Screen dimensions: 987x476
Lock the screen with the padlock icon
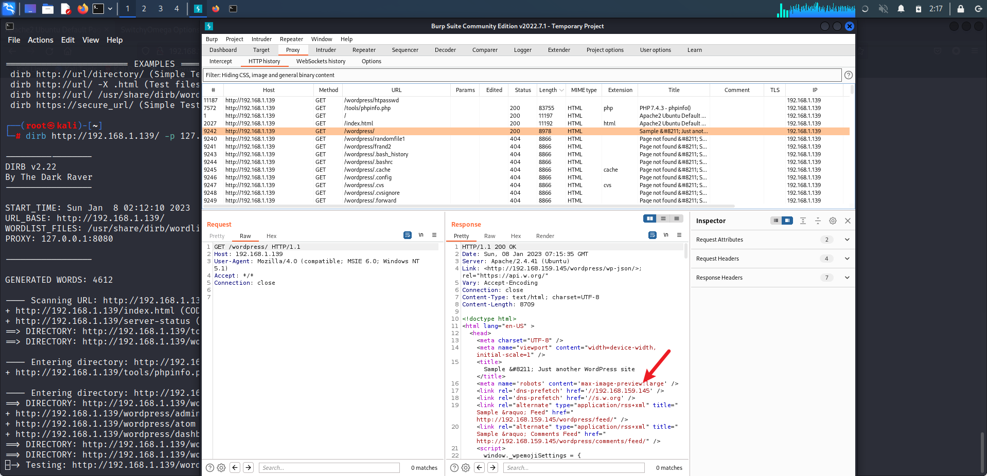[x=960, y=9]
